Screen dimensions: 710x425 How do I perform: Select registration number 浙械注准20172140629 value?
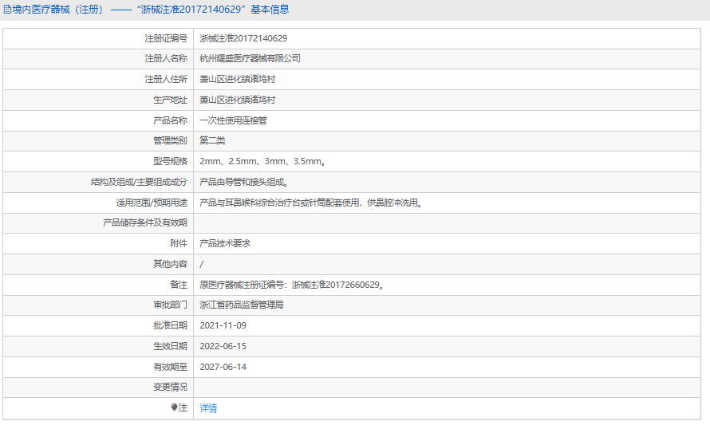(243, 38)
